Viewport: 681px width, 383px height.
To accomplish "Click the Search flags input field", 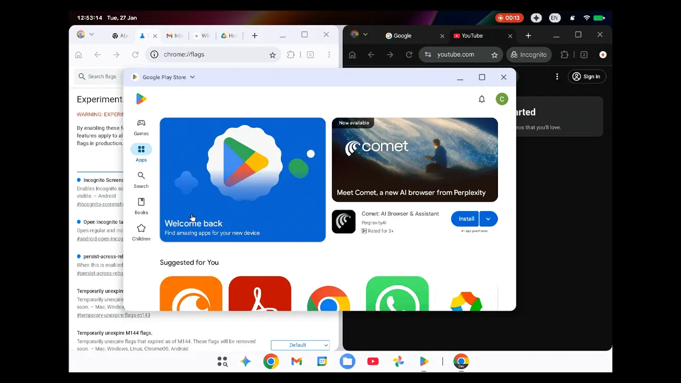I will 101,76.
